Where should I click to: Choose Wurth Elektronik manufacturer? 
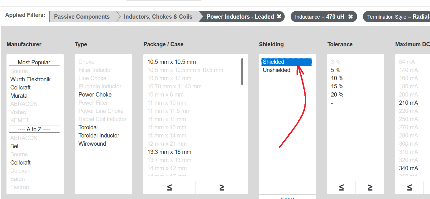30,79
